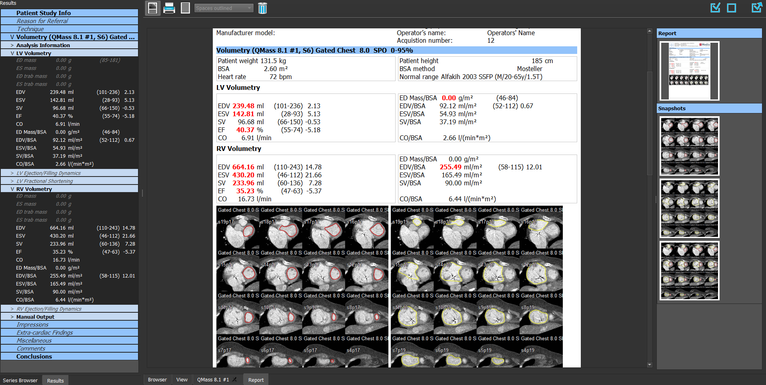Click the QMass pushpin icon on the tab
Image resolution: width=766 pixels, height=385 pixels.
click(235, 379)
